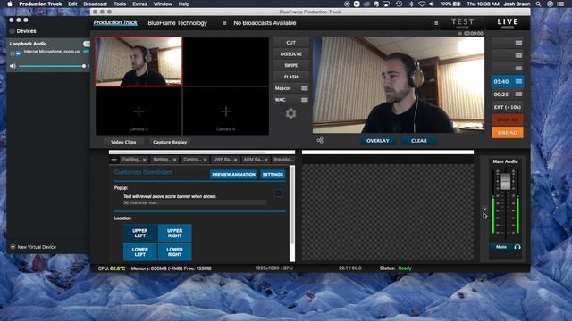
Task: Switch to TEST mode
Action: click(463, 23)
